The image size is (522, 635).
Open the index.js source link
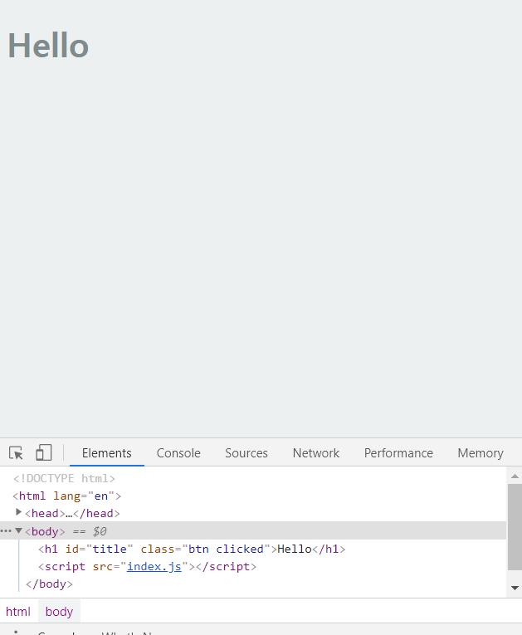(x=154, y=566)
